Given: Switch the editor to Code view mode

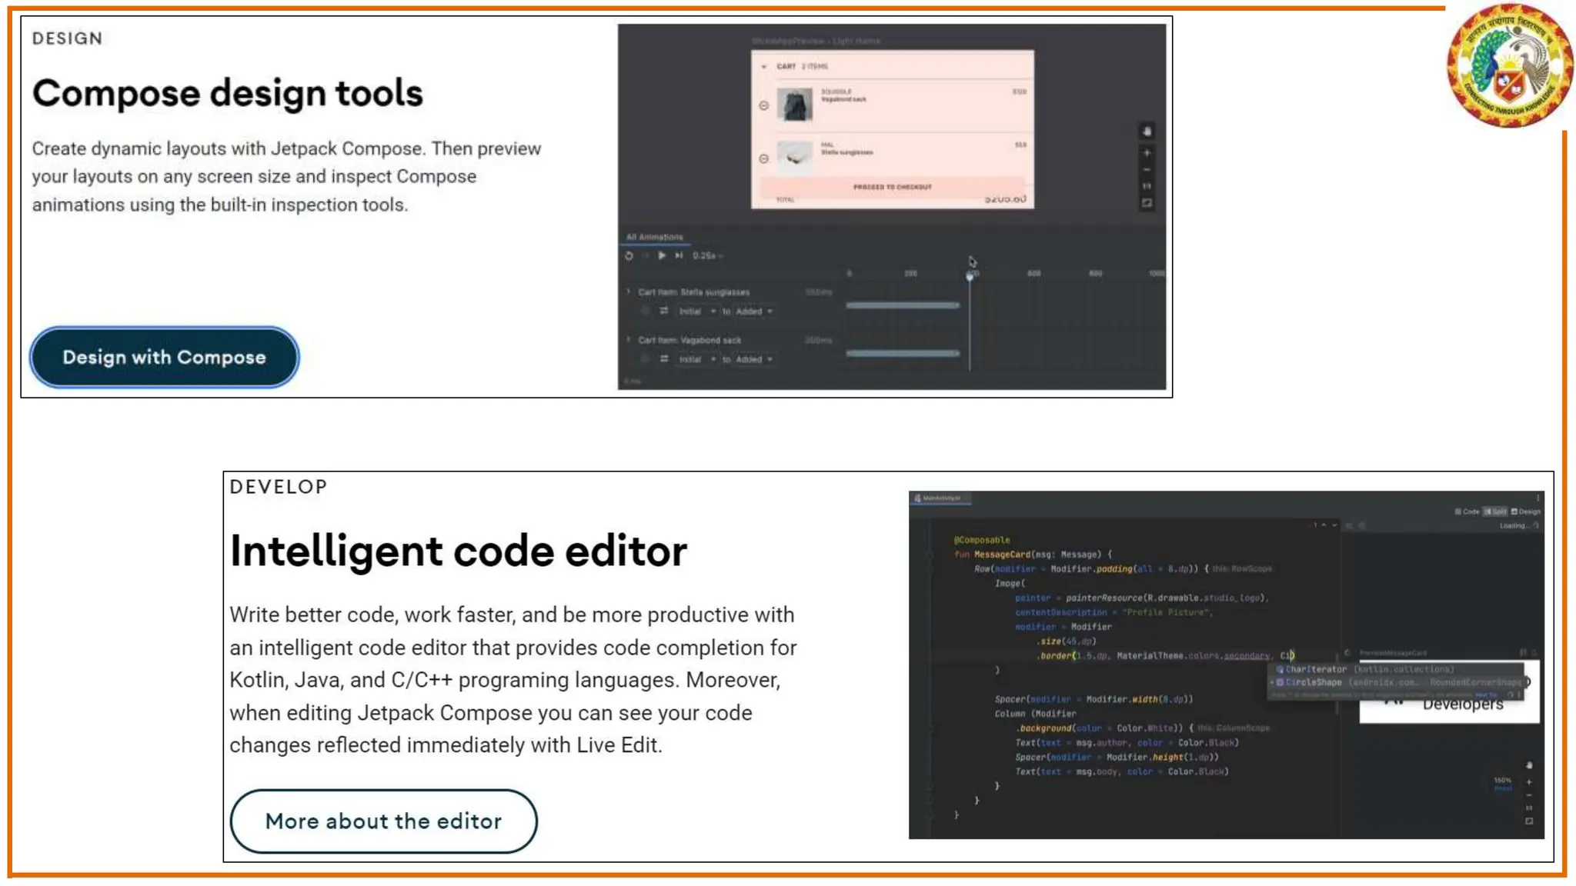Looking at the screenshot, I should coord(1467,511).
